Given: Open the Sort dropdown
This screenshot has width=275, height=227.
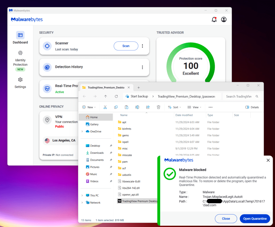Looking at the screenshot, I should [174, 107].
